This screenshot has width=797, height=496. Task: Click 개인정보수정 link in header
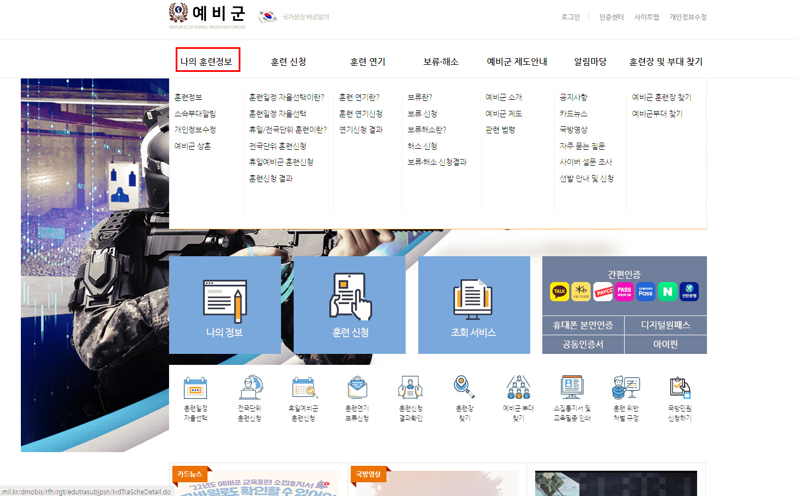coord(688,17)
